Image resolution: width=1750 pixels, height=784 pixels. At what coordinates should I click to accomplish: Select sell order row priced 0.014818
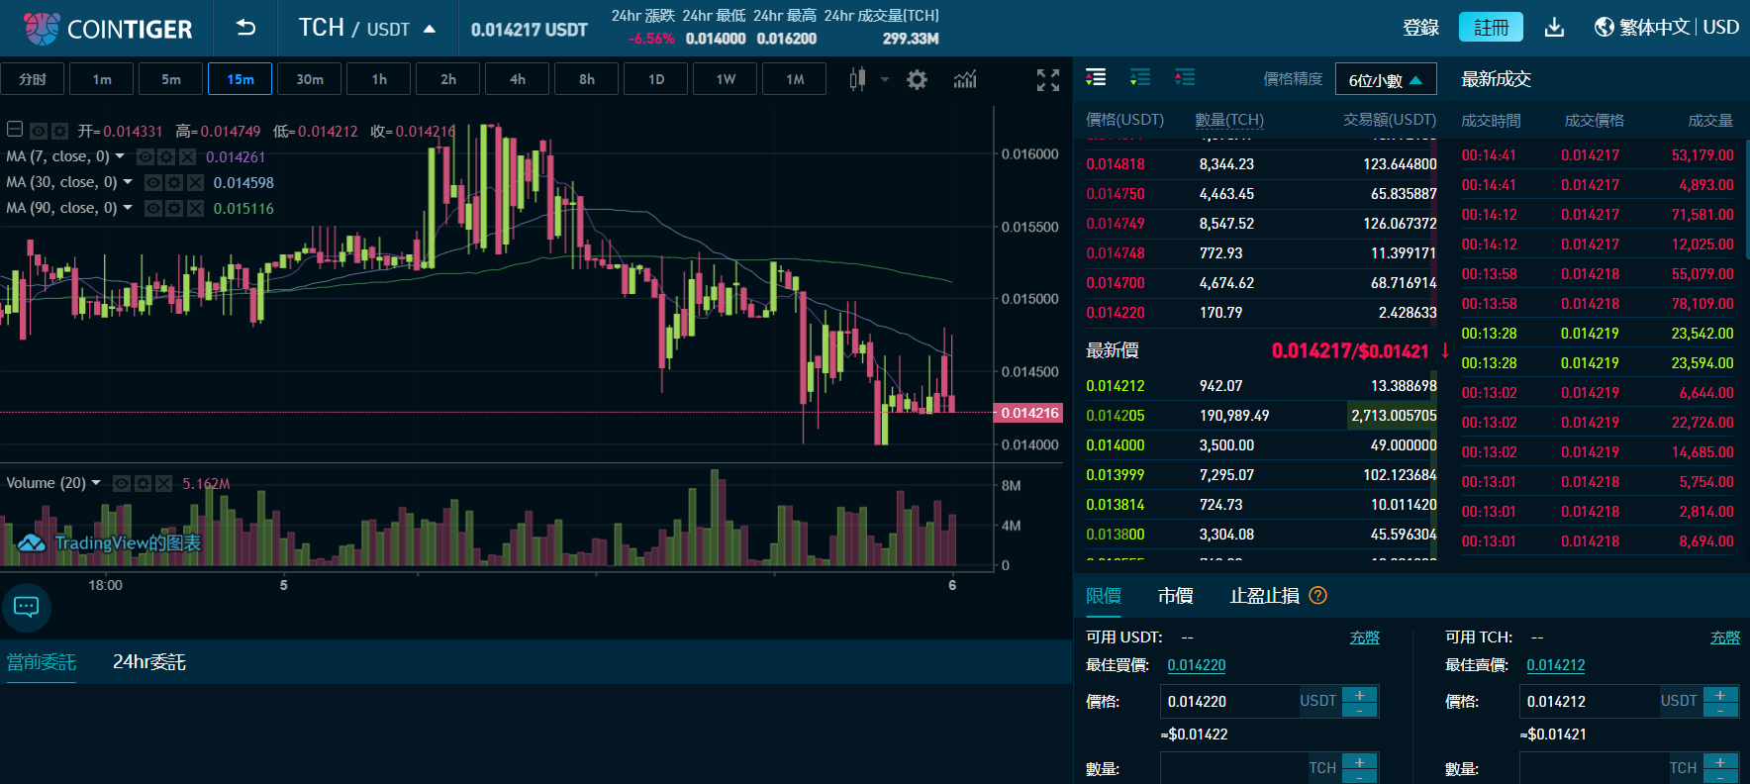click(1261, 164)
